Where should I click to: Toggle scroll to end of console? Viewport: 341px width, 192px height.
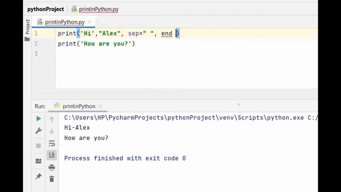[x=52, y=155]
